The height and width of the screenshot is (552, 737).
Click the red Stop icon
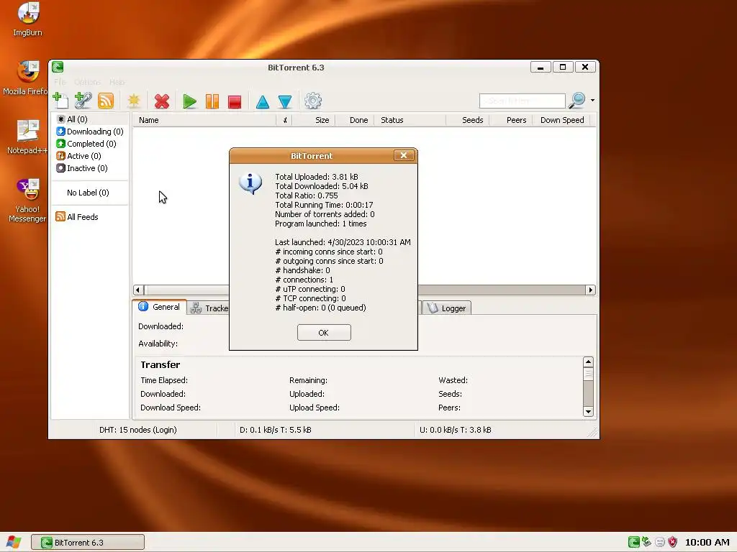[235, 101]
